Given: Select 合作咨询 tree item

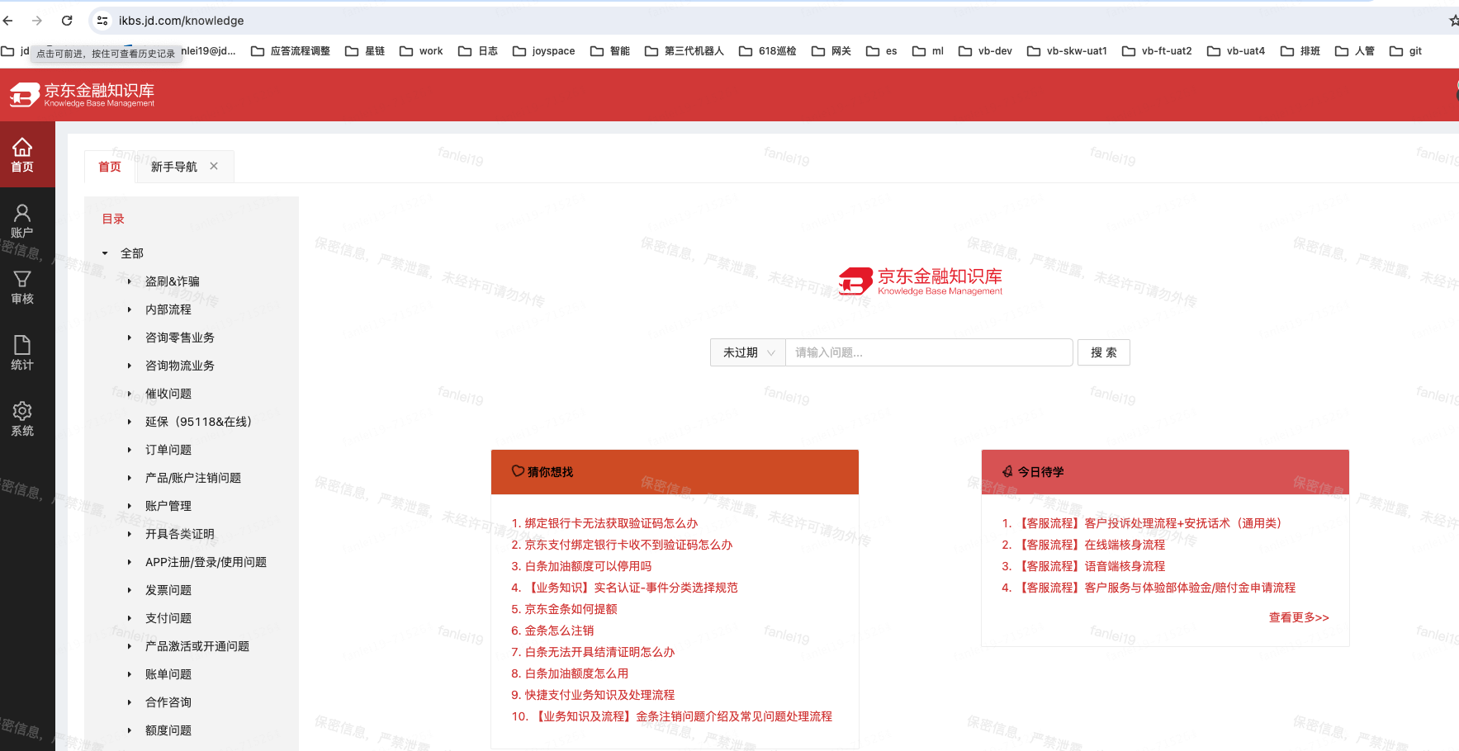Looking at the screenshot, I should 168,702.
